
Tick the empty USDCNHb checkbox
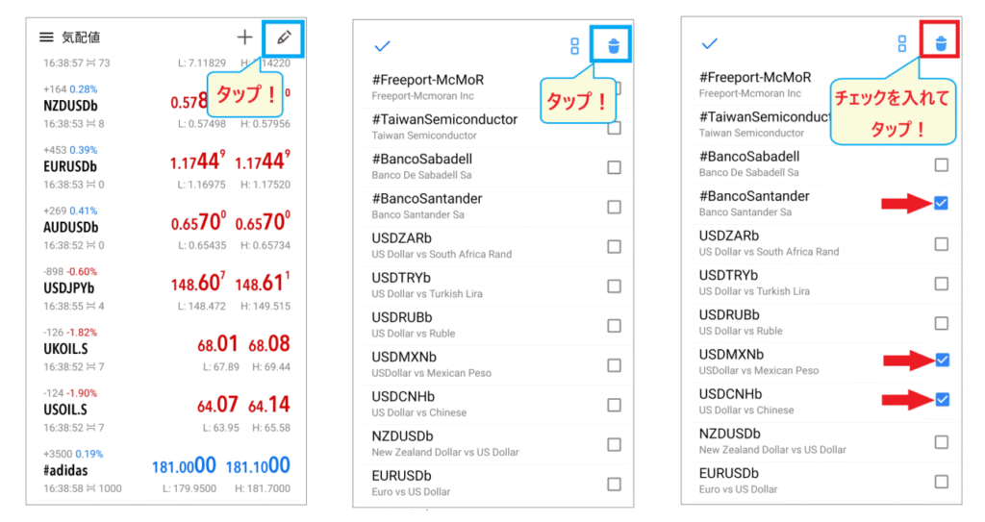614,405
